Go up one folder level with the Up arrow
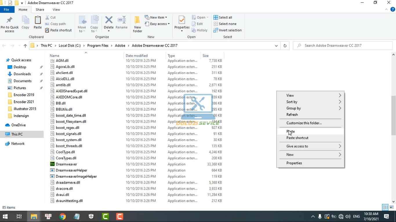The width and height of the screenshot is (396, 222). tap(25, 46)
